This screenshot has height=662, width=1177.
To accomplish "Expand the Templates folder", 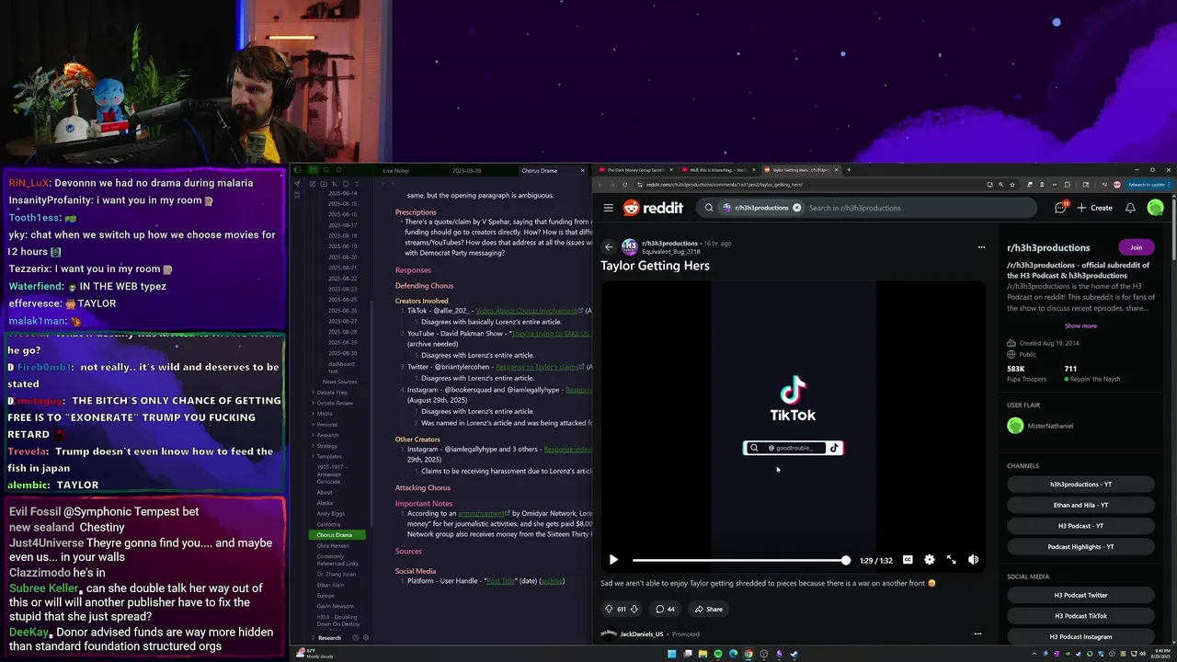I will click(328, 456).
